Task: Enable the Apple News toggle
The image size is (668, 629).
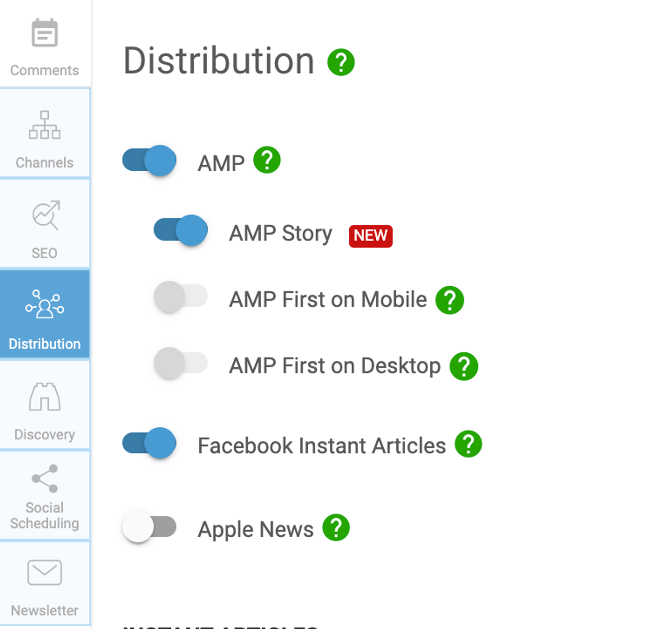Action: pos(149,527)
